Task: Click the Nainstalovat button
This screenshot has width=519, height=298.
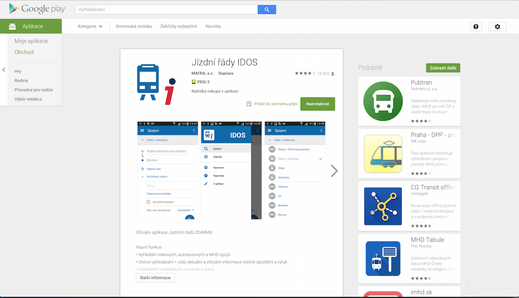Action: (x=318, y=104)
